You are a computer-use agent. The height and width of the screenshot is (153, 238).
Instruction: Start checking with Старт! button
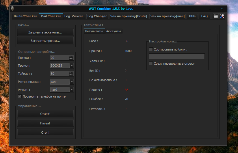pyautogui.click(x=45, y=114)
